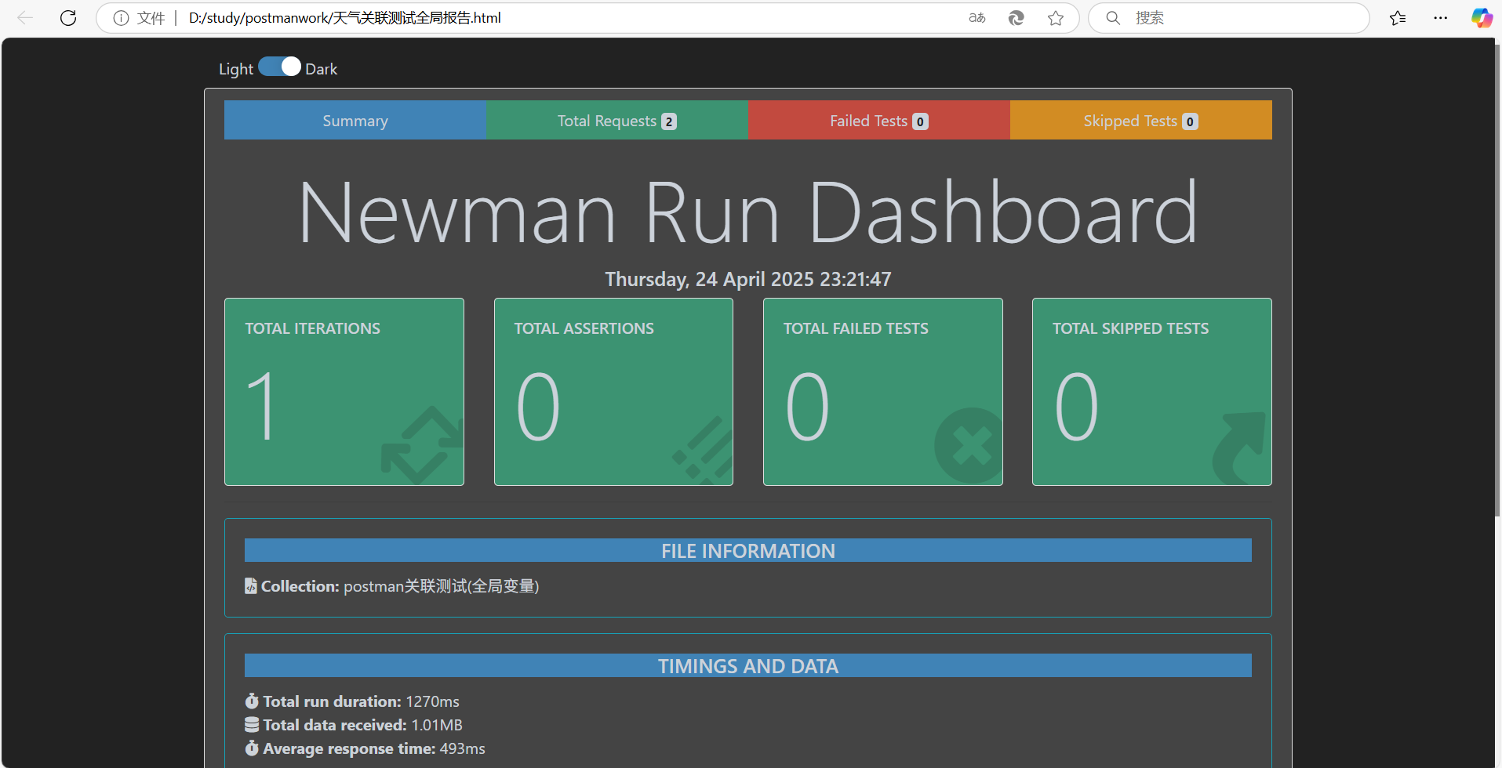Open the favorites list icon
This screenshot has width=1502, height=768.
click(x=1398, y=18)
